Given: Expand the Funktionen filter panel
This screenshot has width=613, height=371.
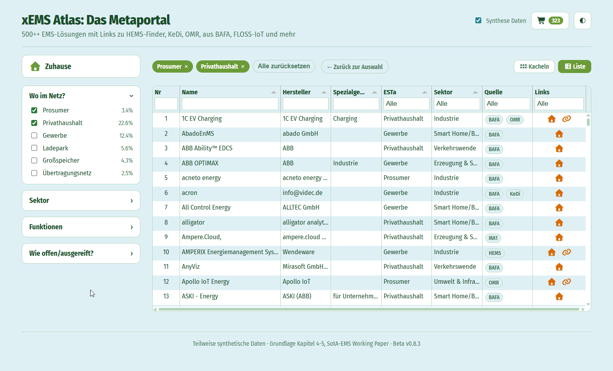Looking at the screenshot, I should [x=81, y=227].
